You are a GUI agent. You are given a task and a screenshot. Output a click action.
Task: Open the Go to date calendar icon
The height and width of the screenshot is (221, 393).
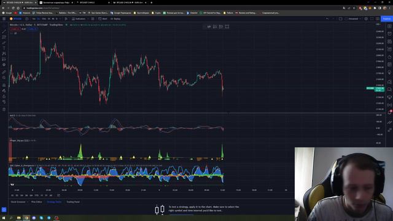click(59, 195)
